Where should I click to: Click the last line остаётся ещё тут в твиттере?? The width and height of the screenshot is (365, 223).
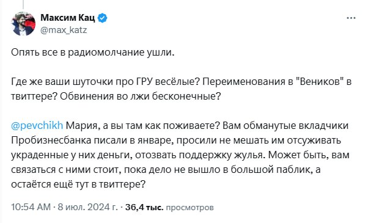[78, 184]
